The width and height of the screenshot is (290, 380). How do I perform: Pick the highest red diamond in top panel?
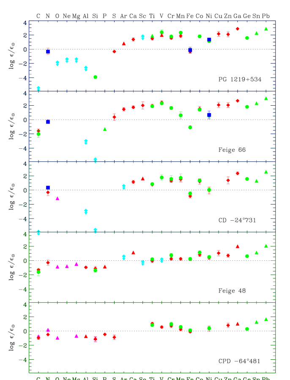[x=238, y=29]
